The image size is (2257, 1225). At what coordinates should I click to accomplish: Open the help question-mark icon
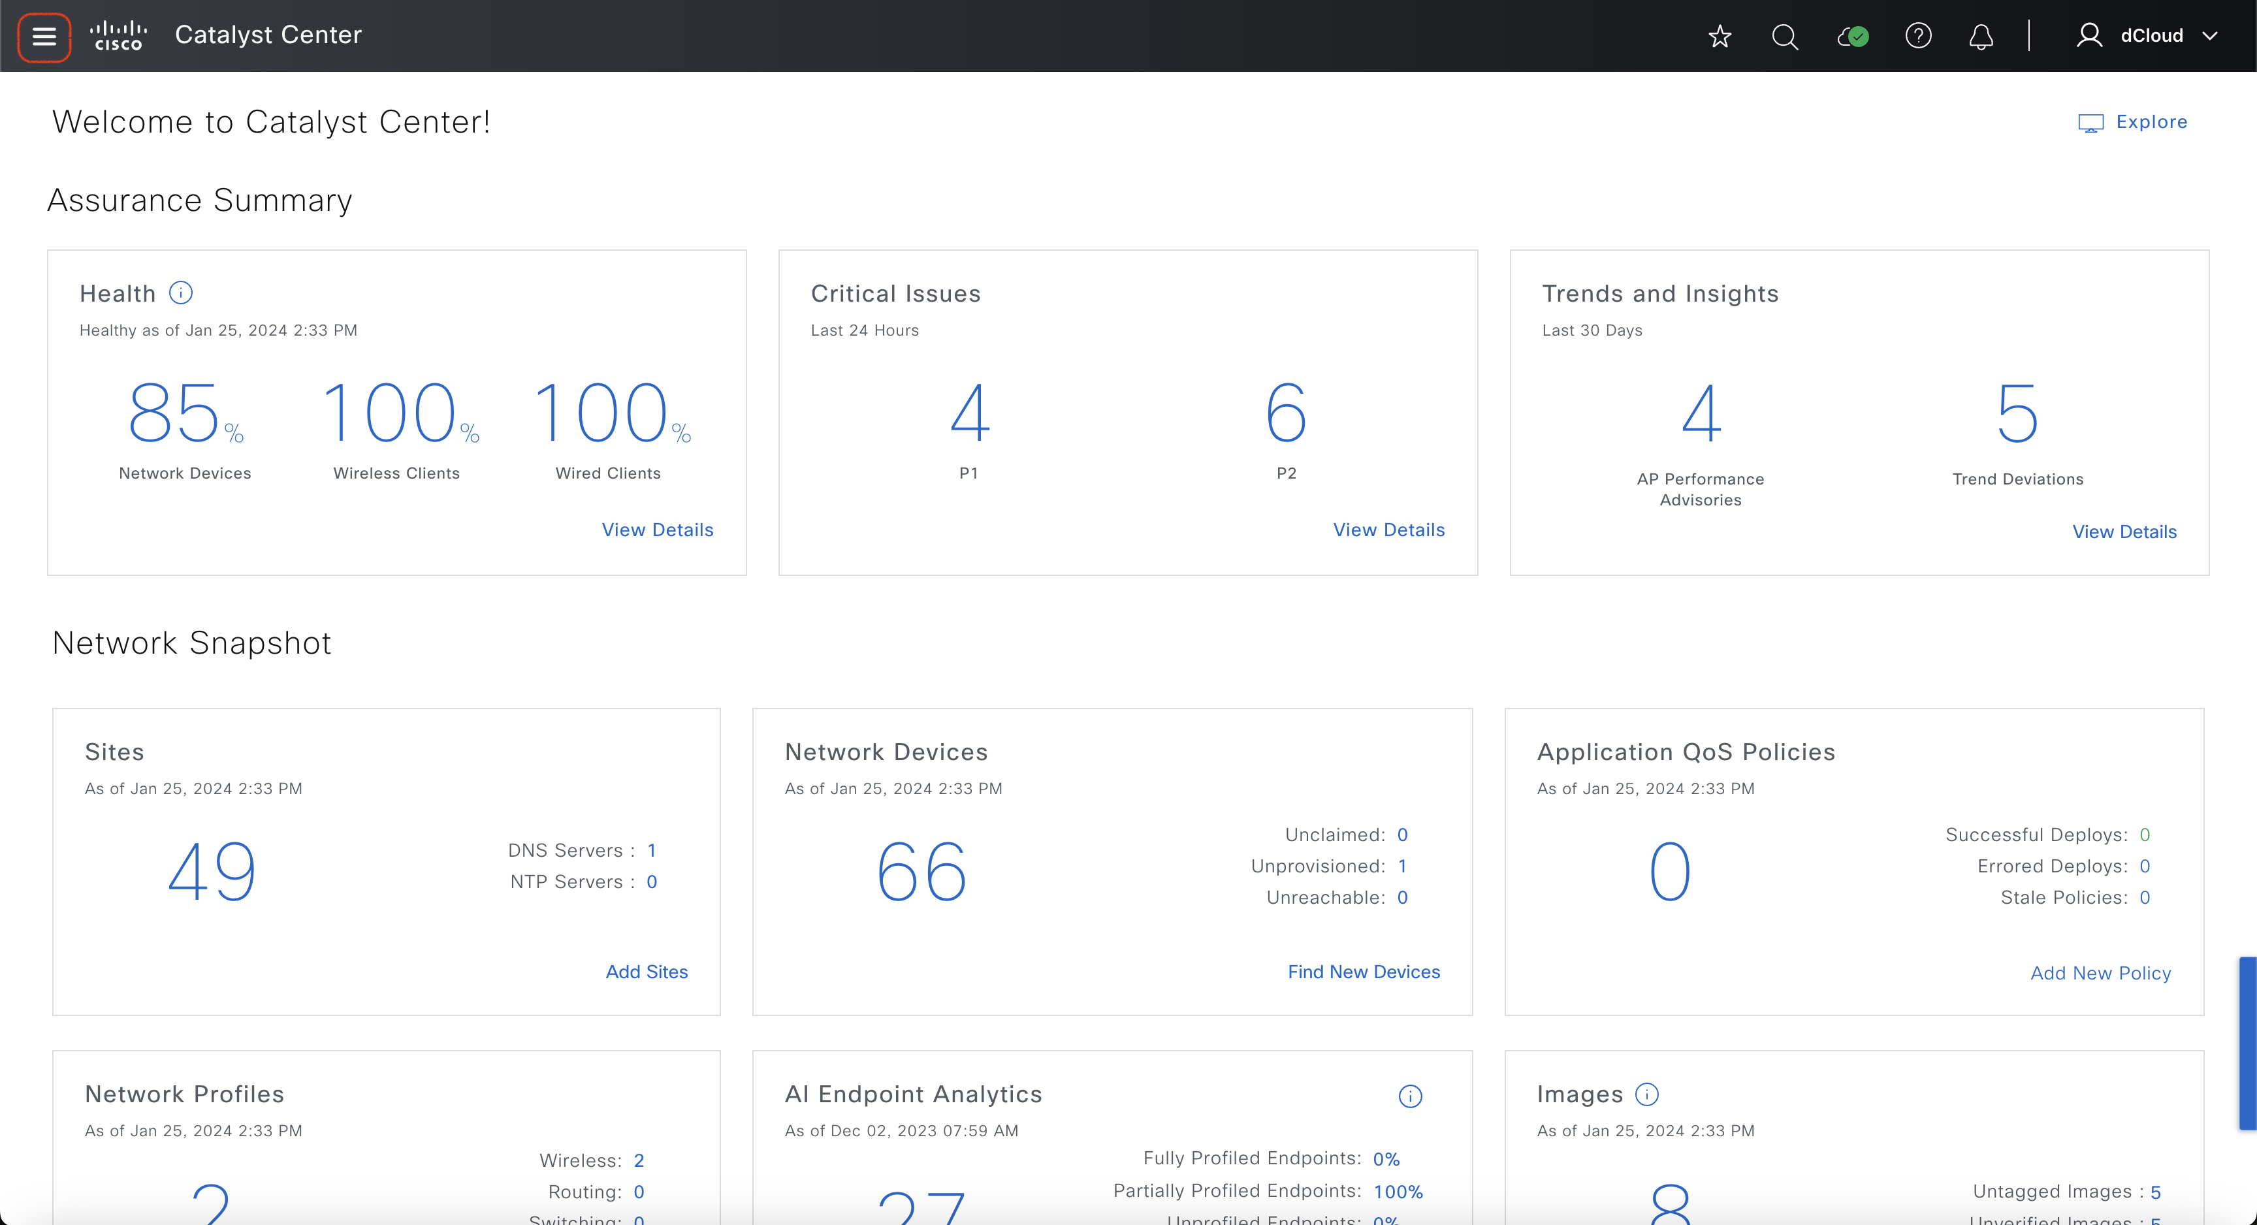coord(1918,36)
